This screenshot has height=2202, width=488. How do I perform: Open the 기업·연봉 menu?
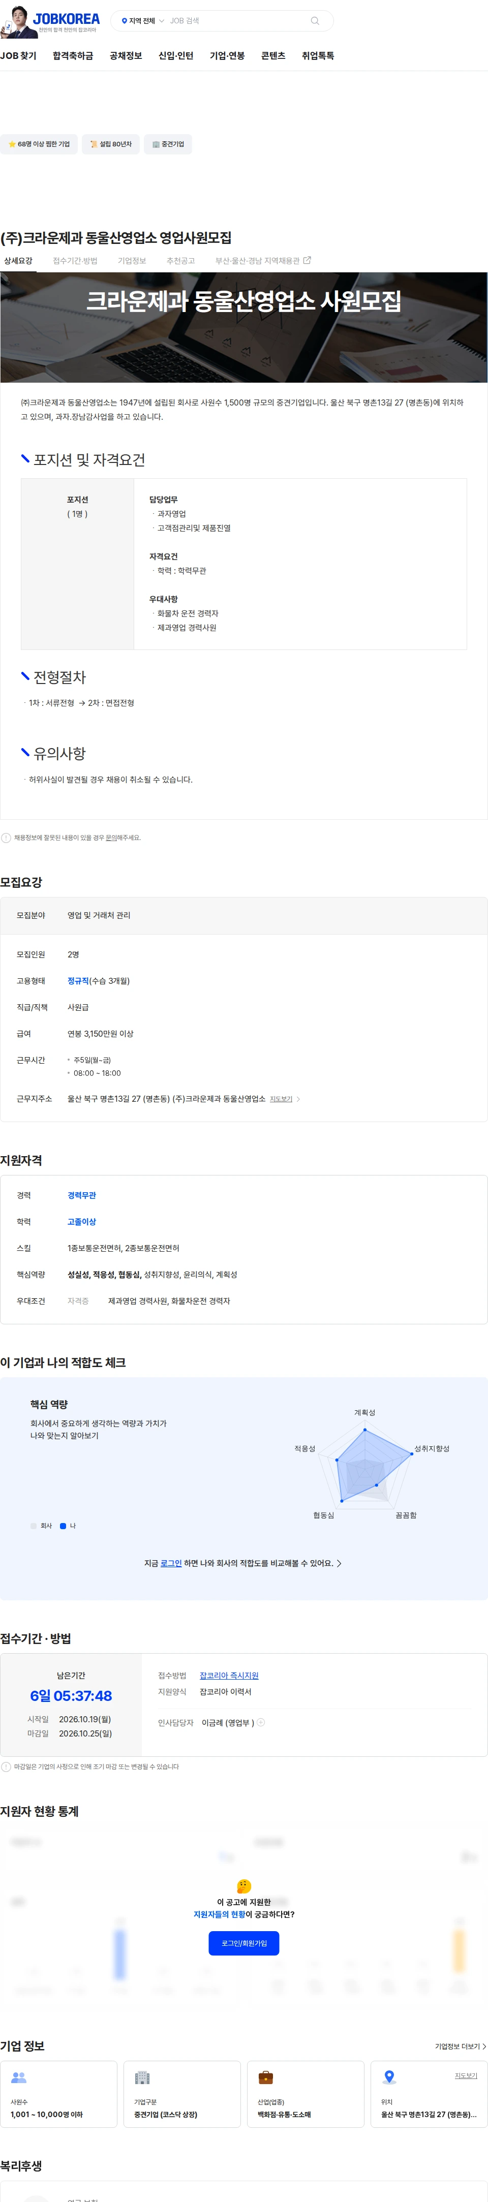click(x=227, y=55)
